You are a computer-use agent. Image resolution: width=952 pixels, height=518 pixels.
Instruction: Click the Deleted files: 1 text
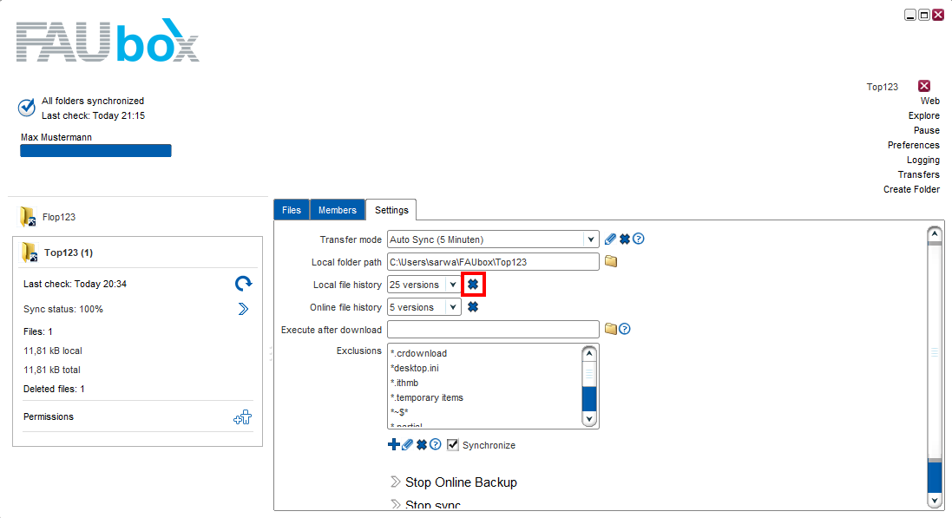click(54, 389)
